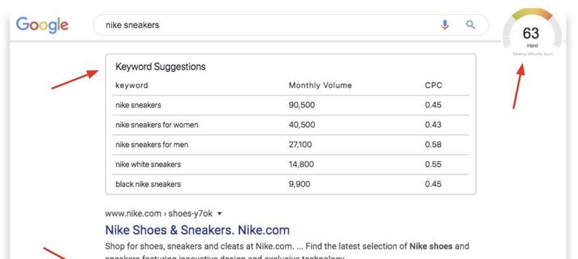Click the Google logo
Screen dimensions: 578x259
point(42,25)
